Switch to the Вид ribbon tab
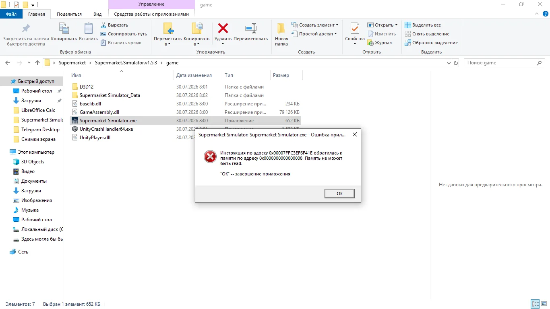 tap(97, 14)
